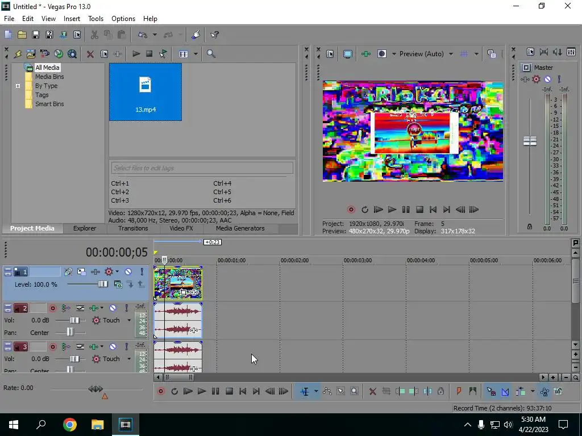
Task: Switch to the Transitions tab
Action: [133, 228]
